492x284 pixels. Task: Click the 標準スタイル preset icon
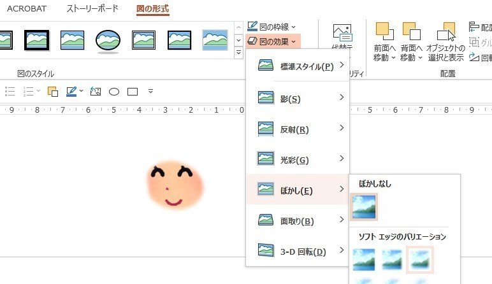point(266,65)
